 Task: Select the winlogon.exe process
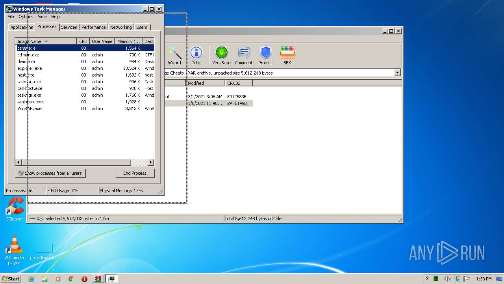point(85,102)
